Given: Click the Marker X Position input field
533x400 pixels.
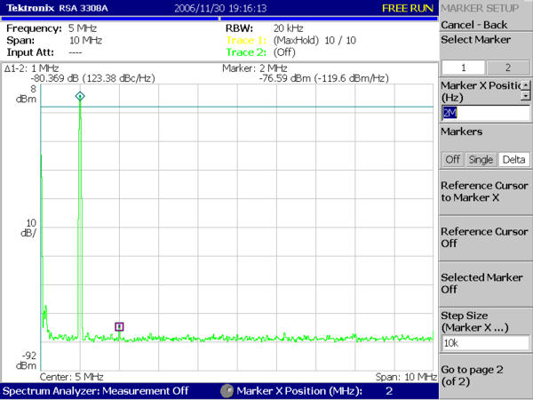Looking at the screenshot, I should point(484,113).
